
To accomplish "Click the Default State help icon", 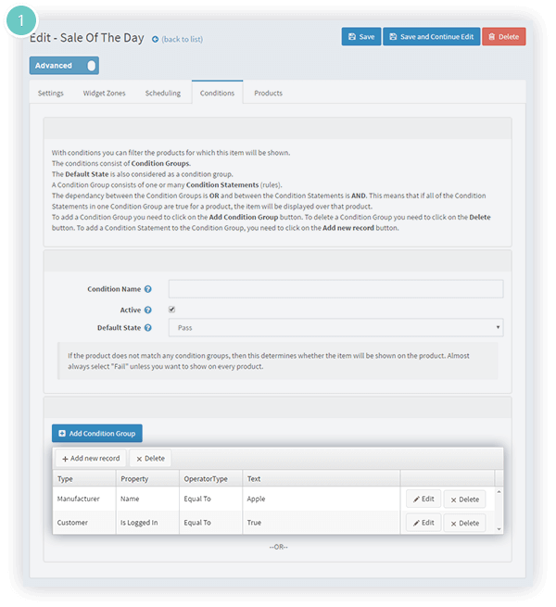I will point(148,328).
